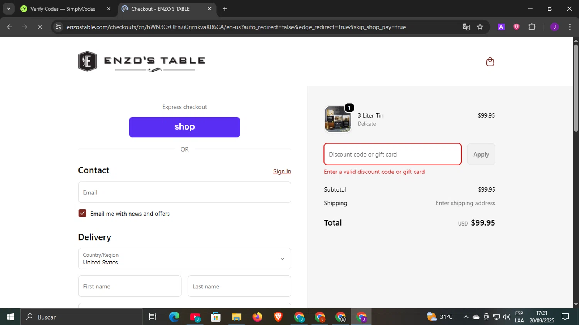
Task: Close the Checkout tab
Action: 210,9
